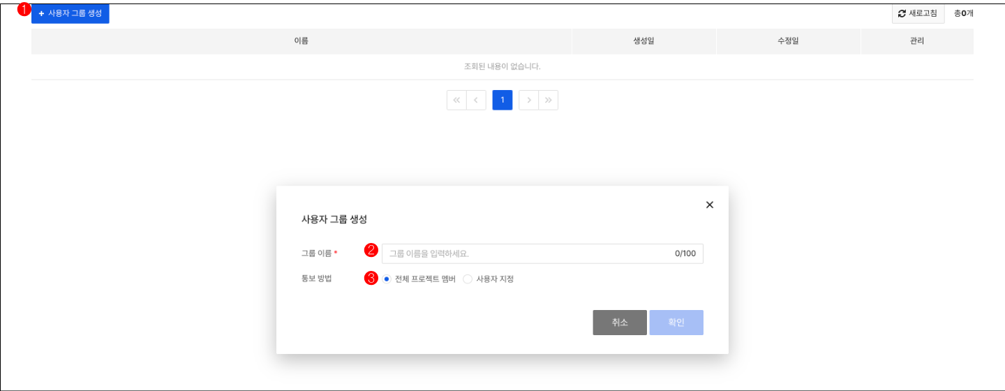Go to the first page arrow
This screenshot has width=1005, height=391.
(x=456, y=100)
